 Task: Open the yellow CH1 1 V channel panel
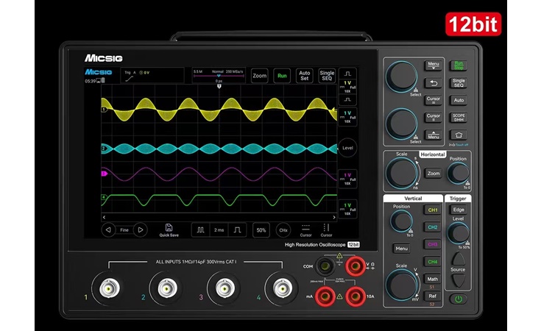(347, 87)
